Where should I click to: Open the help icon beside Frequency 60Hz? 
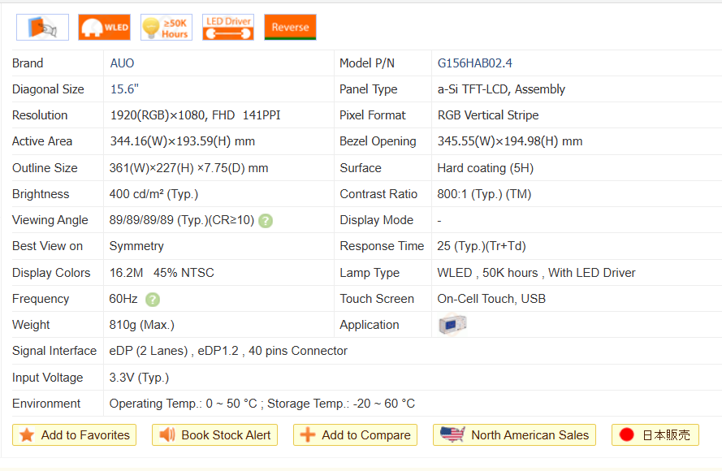click(153, 300)
